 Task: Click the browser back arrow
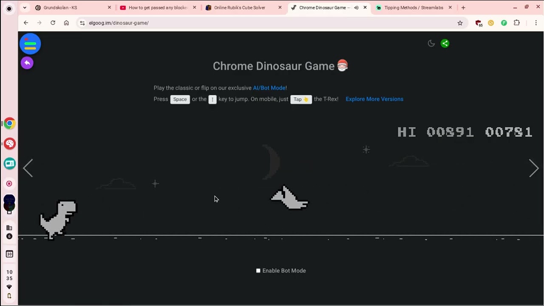click(x=26, y=23)
